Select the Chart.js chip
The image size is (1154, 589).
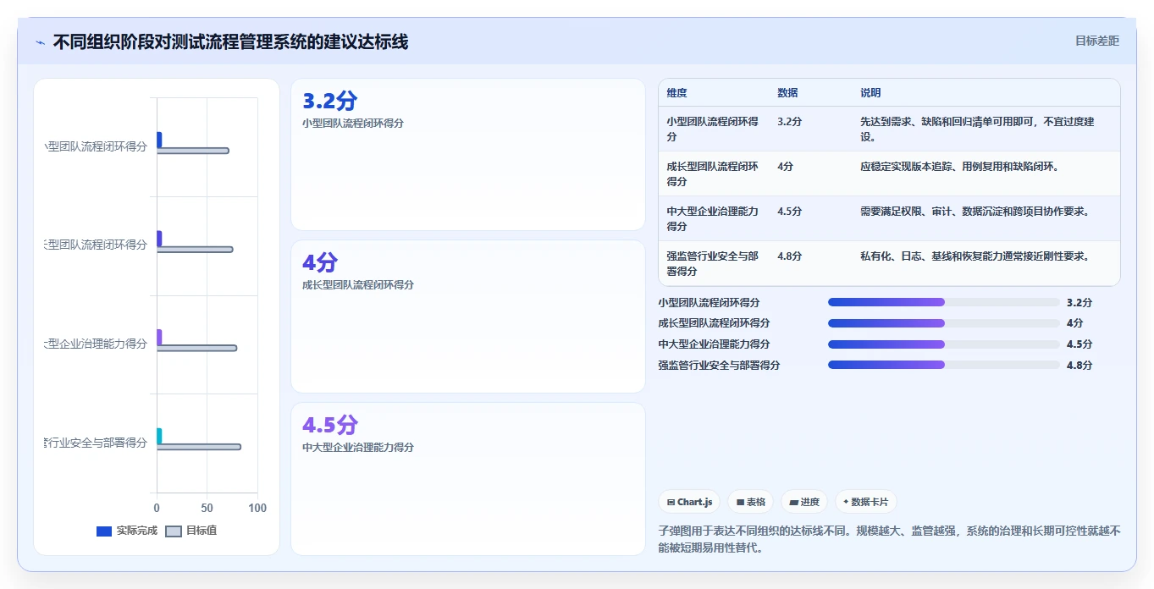point(689,502)
